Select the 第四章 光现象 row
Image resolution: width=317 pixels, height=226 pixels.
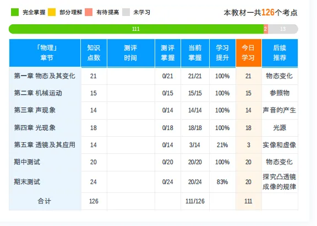154,128
